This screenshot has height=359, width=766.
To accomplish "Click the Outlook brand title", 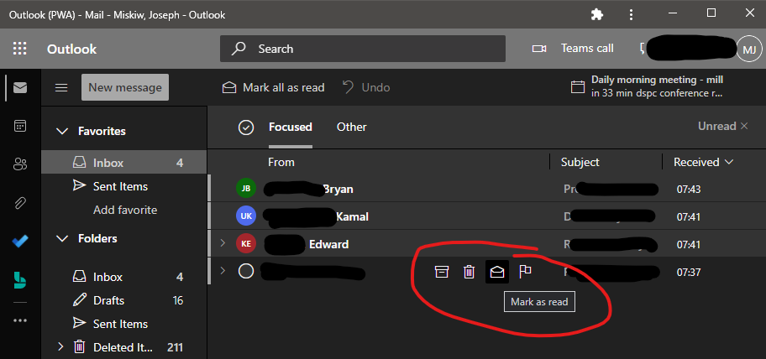I will click(72, 49).
